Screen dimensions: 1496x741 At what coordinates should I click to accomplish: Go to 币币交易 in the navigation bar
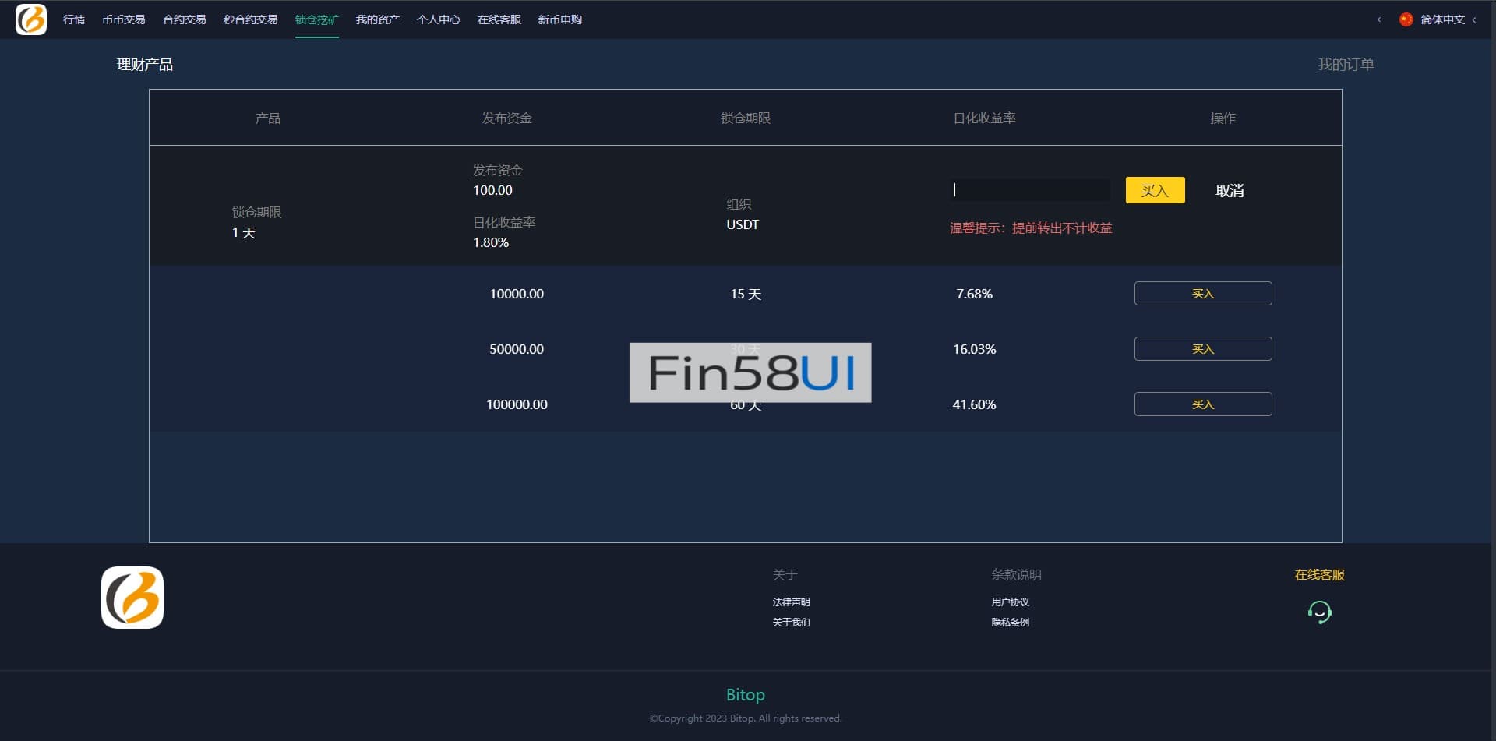[x=123, y=19]
